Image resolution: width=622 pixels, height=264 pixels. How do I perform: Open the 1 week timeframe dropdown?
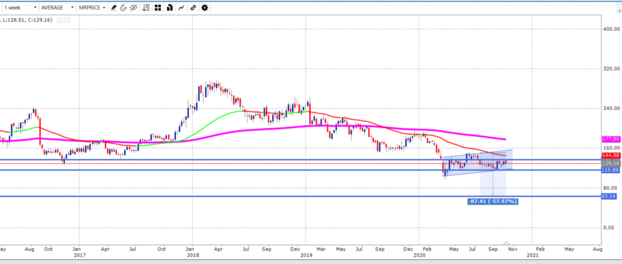[x=19, y=8]
